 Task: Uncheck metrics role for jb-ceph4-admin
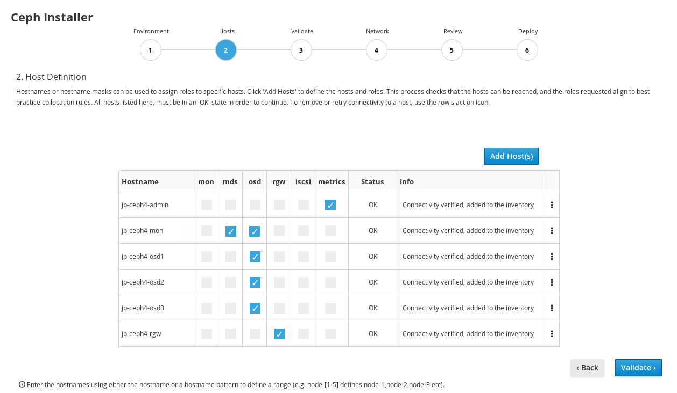pyautogui.click(x=330, y=205)
